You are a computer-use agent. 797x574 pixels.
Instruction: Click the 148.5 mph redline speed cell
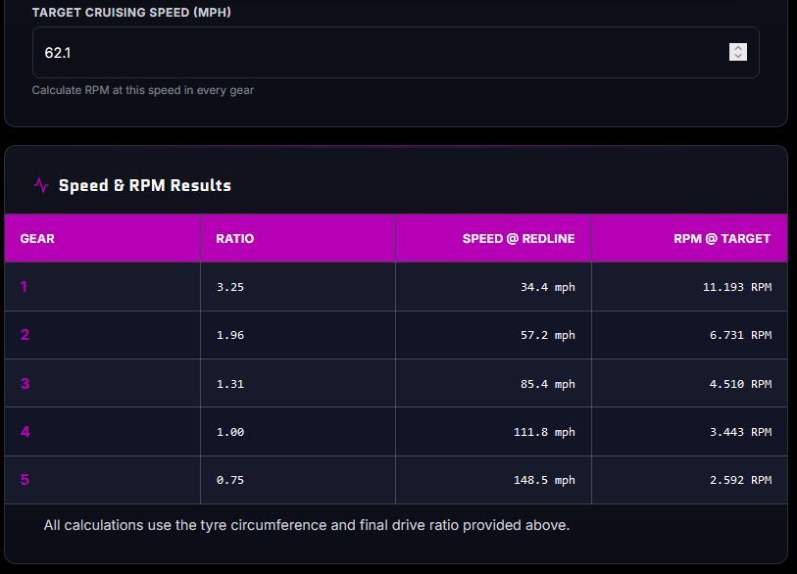pyautogui.click(x=544, y=480)
